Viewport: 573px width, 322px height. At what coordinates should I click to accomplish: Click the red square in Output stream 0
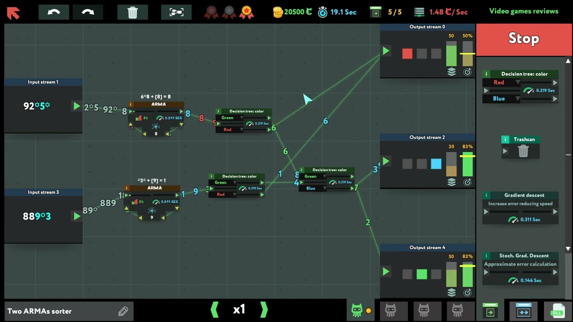click(407, 54)
